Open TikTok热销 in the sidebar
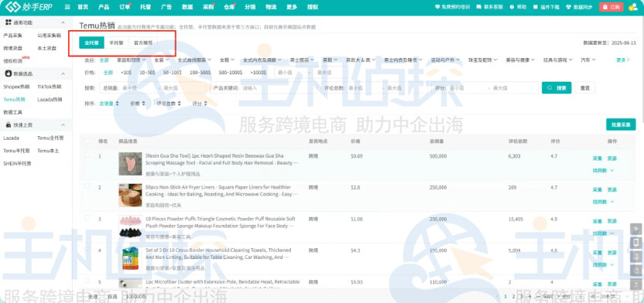This screenshot has width=644, height=303. pyautogui.click(x=50, y=87)
